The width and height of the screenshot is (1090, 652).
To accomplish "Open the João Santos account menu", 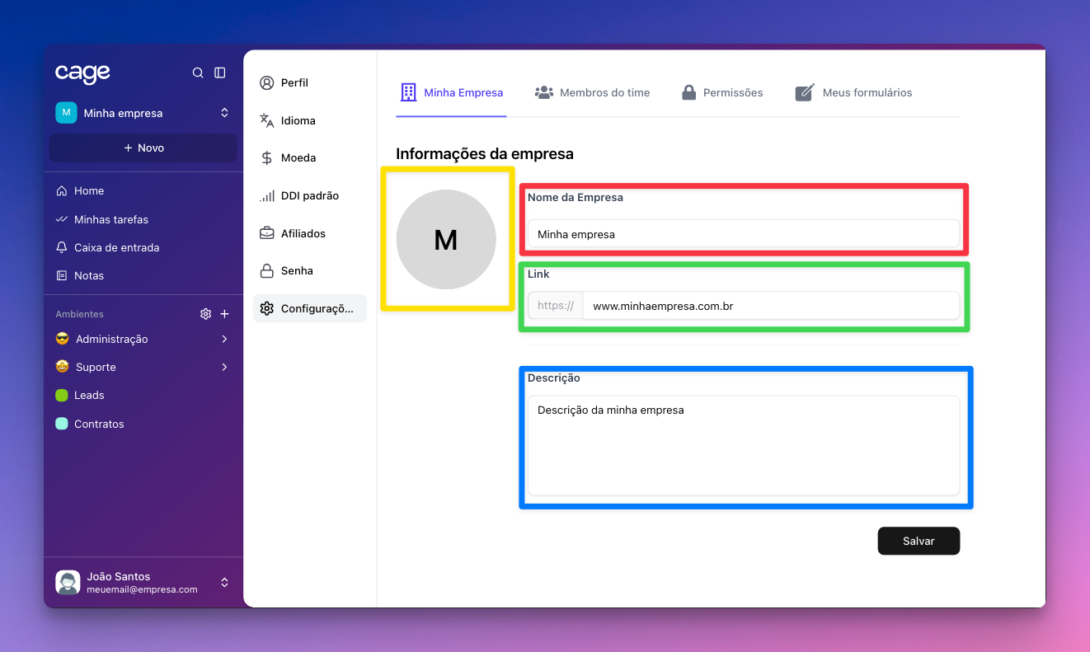I will pyautogui.click(x=224, y=583).
